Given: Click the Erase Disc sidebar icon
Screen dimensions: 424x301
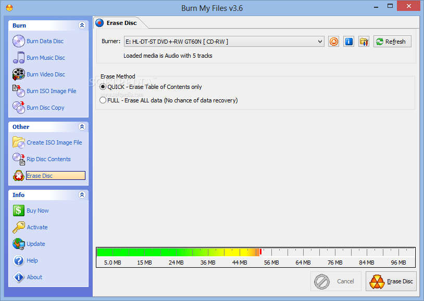Looking at the screenshot, I should tap(19, 176).
